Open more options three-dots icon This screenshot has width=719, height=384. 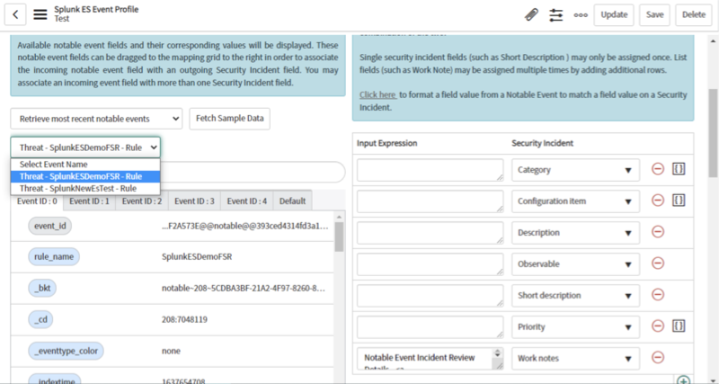[x=581, y=15]
